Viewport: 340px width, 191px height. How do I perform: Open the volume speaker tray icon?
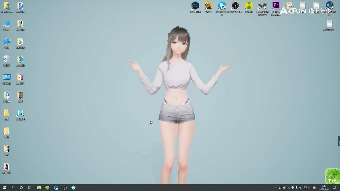coord(301,188)
